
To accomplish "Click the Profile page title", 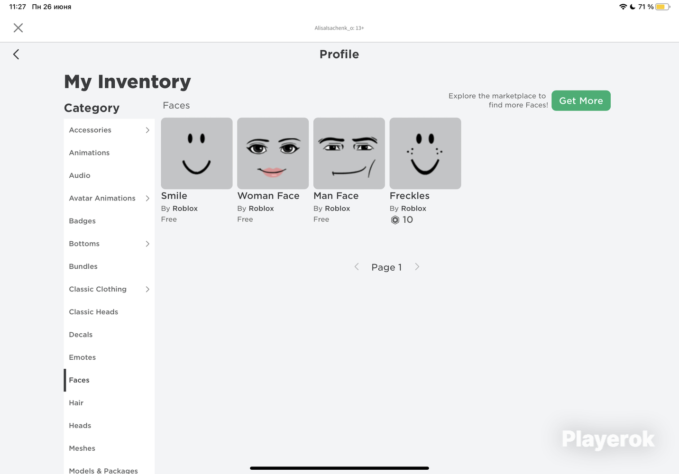I will coord(339,55).
